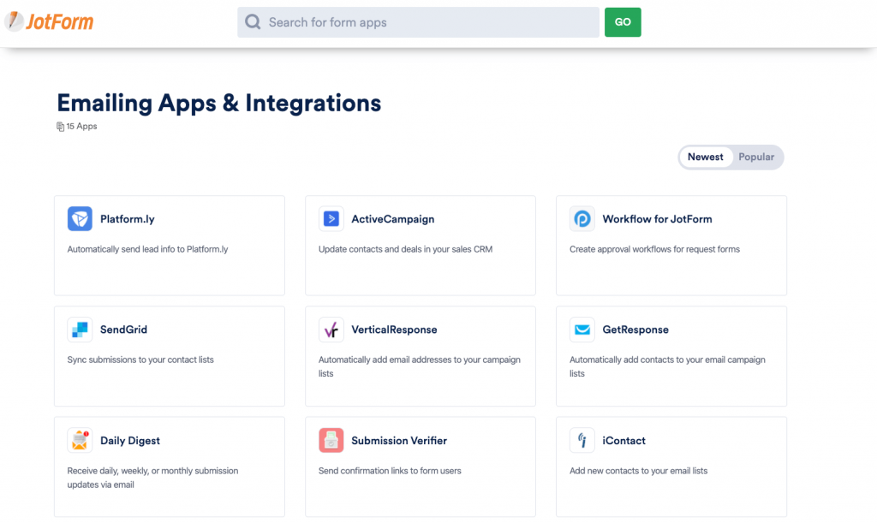
Task: Open the Submission Verifier app icon
Action: click(331, 440)
